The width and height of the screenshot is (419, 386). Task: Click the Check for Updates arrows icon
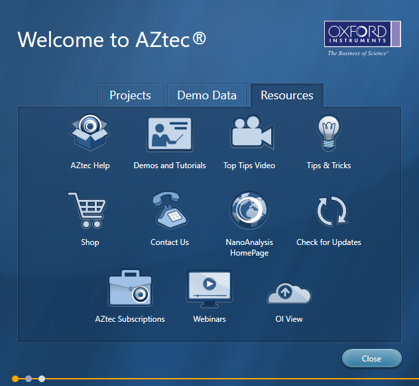coord(329,211)
